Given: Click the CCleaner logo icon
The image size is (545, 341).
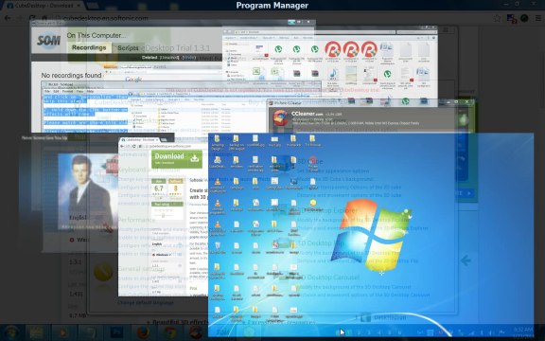Looking at the screenshot, I should (280, 117).
